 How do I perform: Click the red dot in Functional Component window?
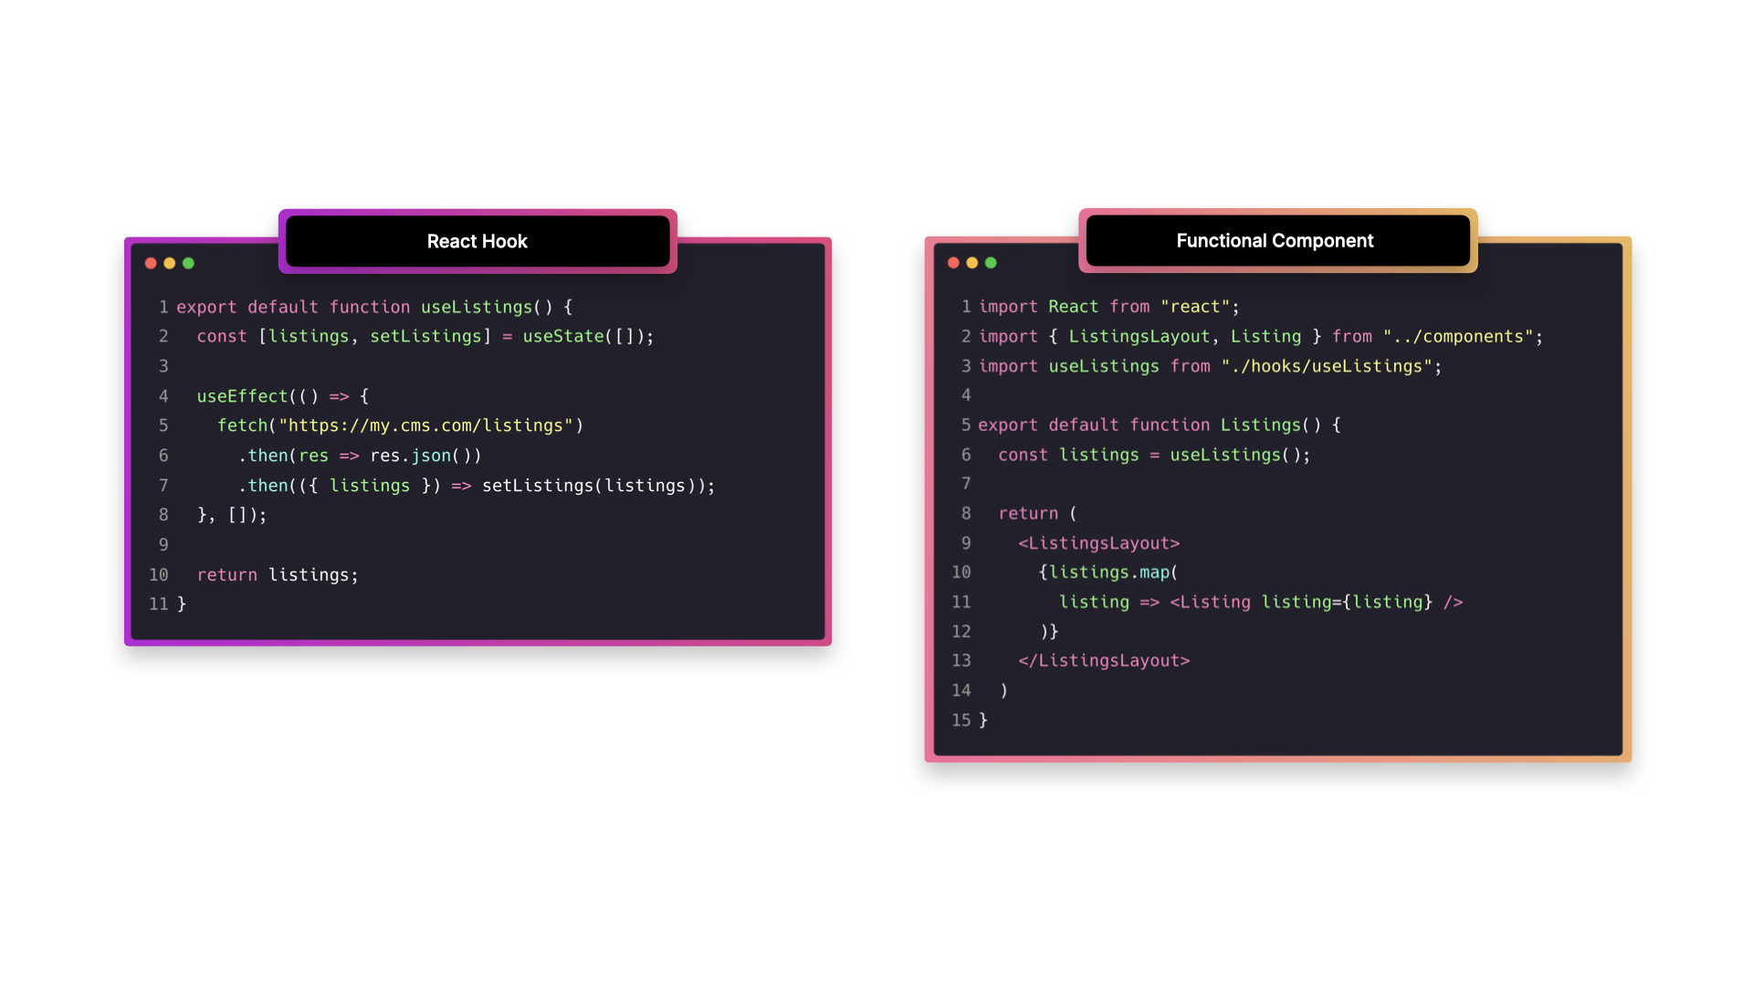point(953,263)
